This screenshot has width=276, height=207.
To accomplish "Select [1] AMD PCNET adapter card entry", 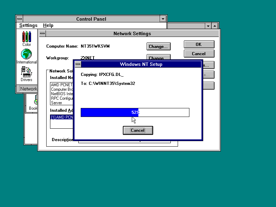I will coord(62,117).
